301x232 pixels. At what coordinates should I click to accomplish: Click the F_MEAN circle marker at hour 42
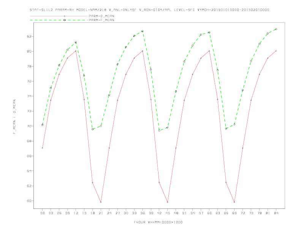click(159, 130)
